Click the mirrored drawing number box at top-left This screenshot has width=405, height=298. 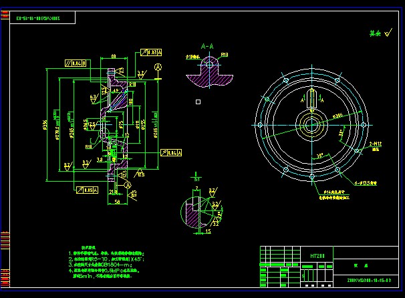point(42,18)
